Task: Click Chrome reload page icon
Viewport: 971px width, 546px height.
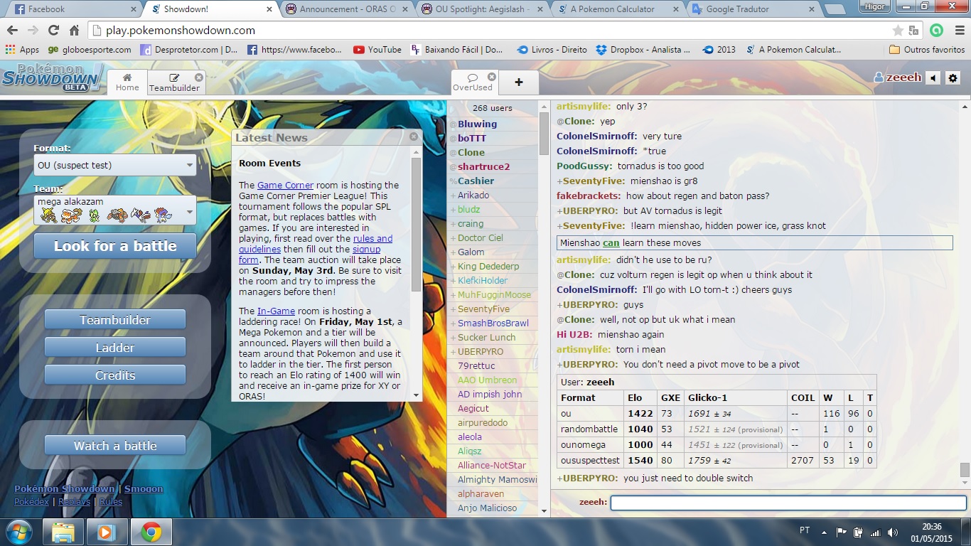Action: [x=53, y=31]
